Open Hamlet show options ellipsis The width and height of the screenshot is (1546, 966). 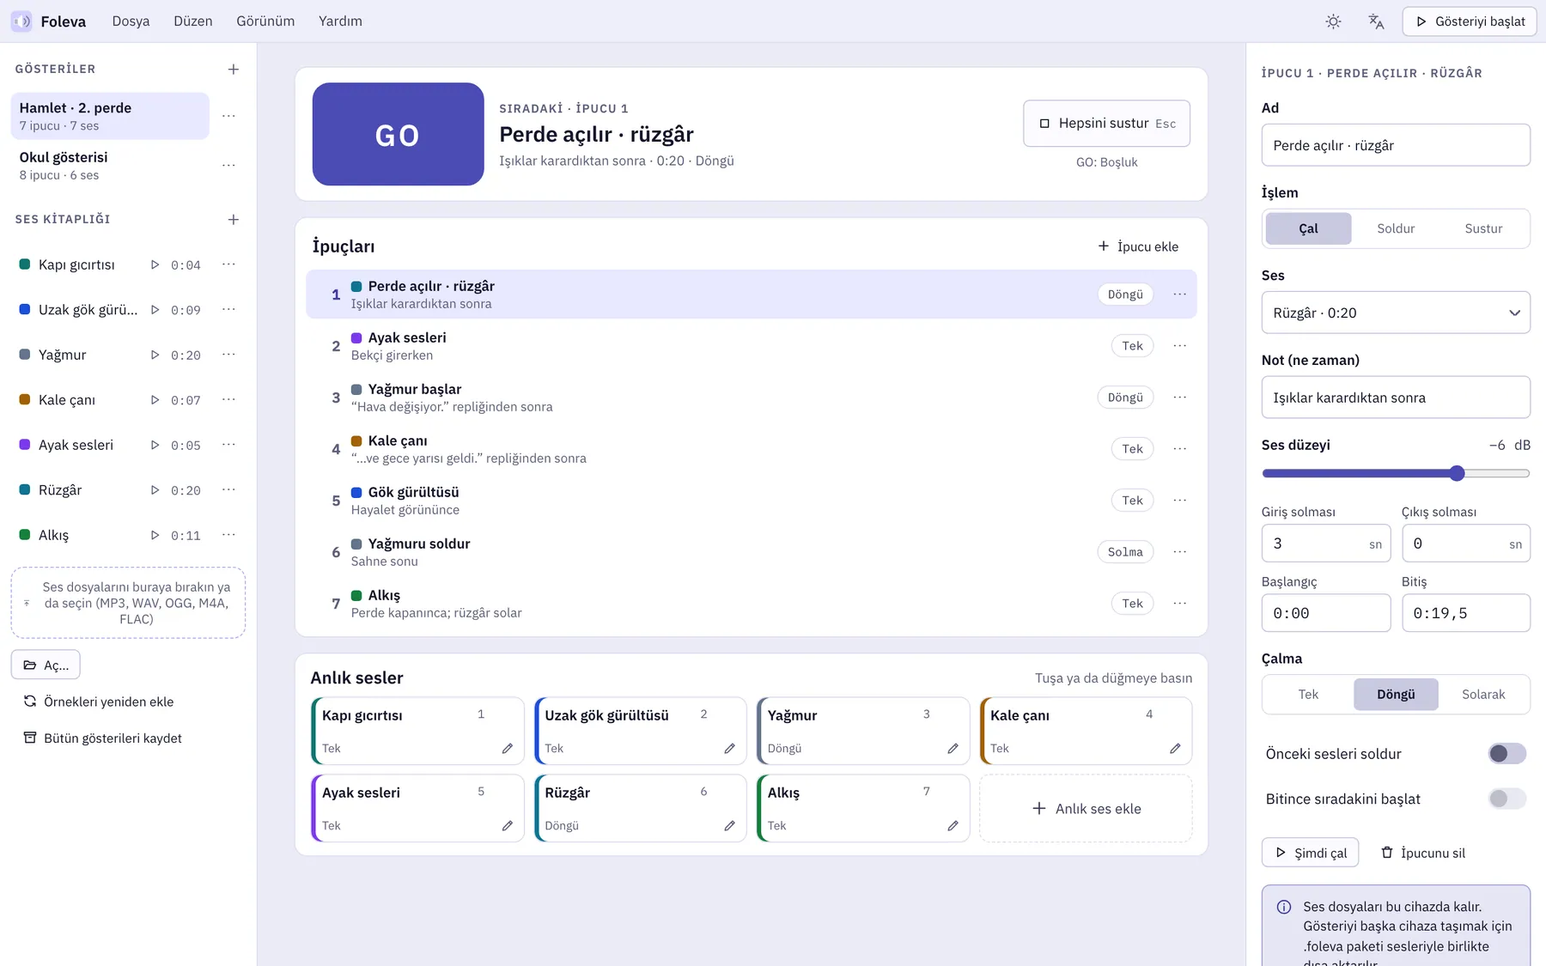pos(228,116)
